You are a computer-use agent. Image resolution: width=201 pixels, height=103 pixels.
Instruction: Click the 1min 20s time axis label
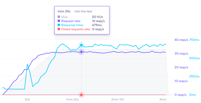pyautogui.click(x=72, y=99)
